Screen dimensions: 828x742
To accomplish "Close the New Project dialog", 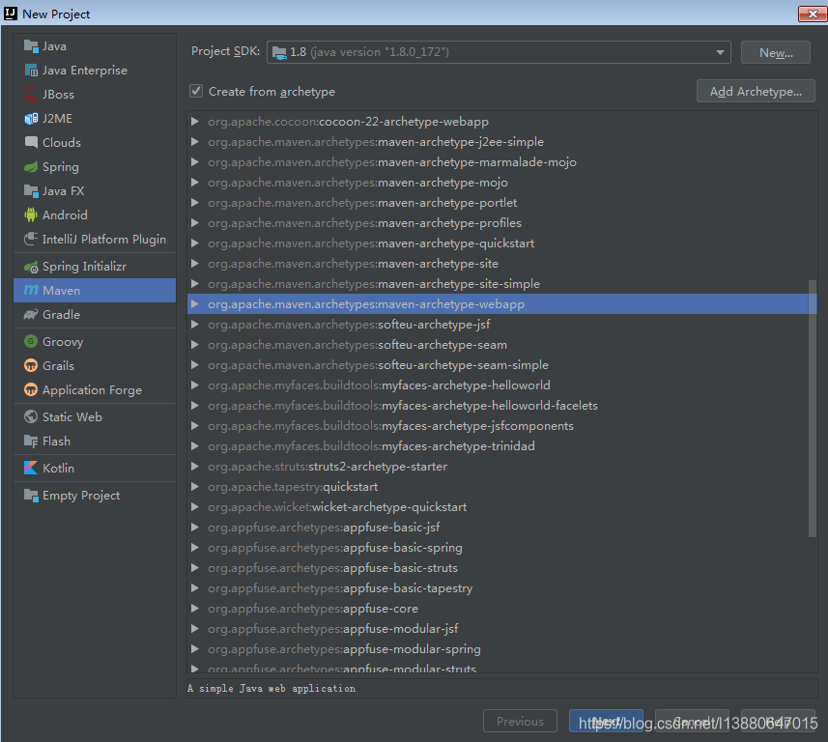I will (x=813, y=14).
